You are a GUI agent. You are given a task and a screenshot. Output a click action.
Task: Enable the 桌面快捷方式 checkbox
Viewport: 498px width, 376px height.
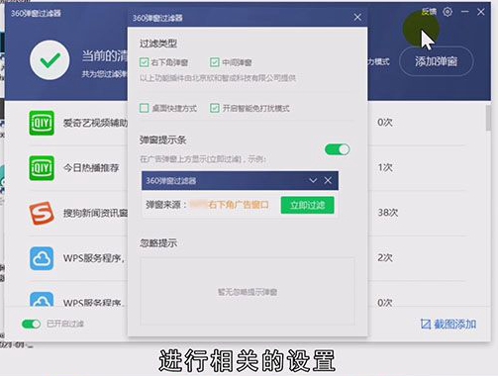click(x=145, y=108)
